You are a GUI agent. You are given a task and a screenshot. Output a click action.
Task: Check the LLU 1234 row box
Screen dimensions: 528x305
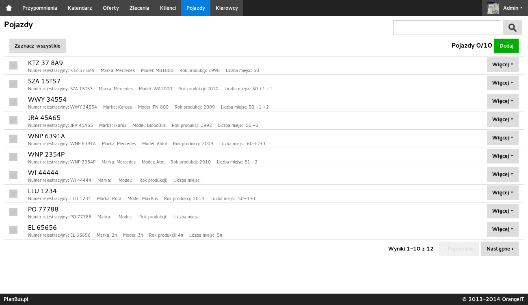coord(13,194)
